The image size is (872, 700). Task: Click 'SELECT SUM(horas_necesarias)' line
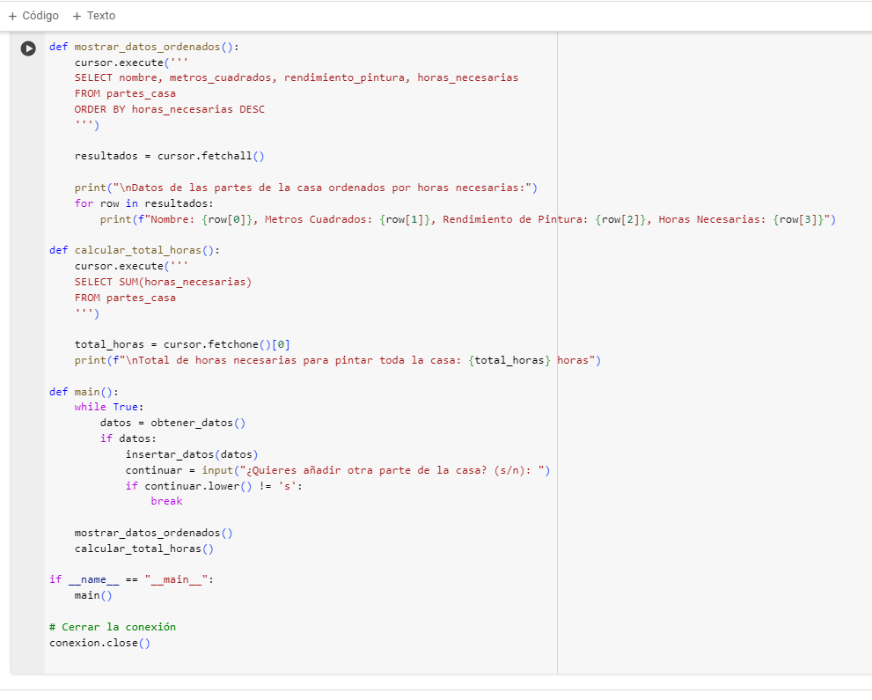(163, 282)
